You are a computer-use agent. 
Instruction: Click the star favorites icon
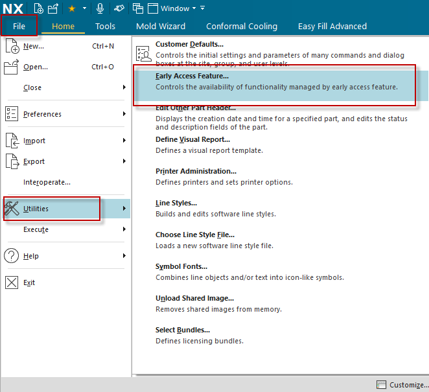click(72, 8)
